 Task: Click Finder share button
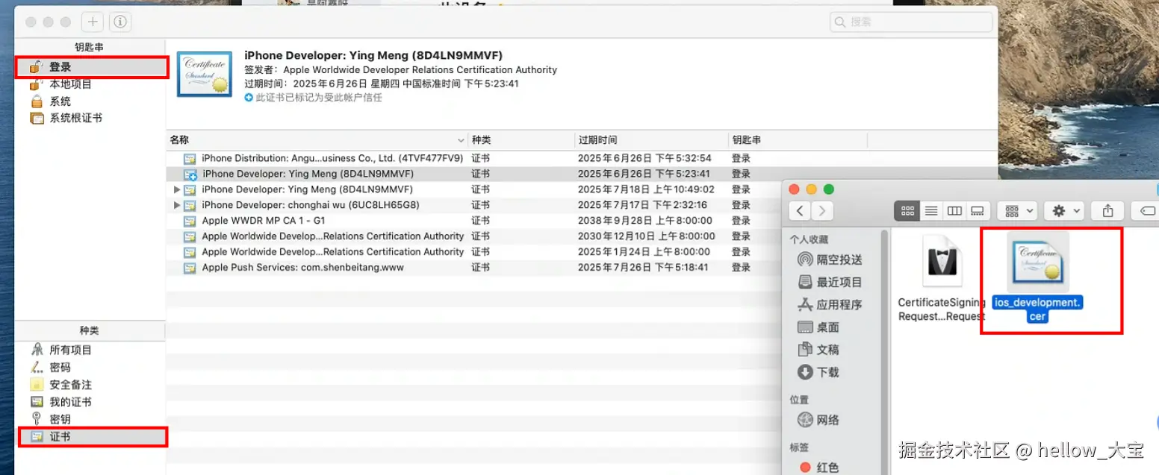[x=1108, y=211]
